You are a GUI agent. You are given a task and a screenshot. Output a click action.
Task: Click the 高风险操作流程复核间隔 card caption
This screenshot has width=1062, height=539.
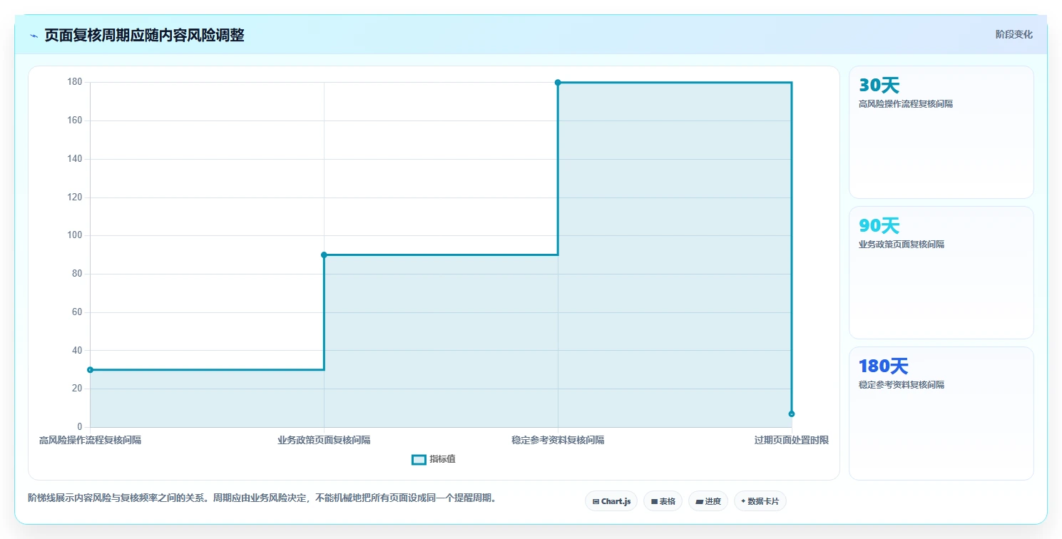click(906, 104)
